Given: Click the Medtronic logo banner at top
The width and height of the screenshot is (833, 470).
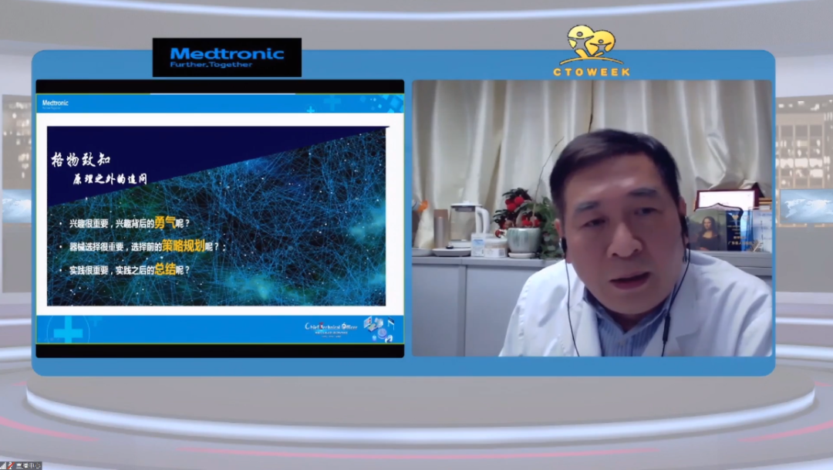Looking at the screenshot, I should click(227, 58).
